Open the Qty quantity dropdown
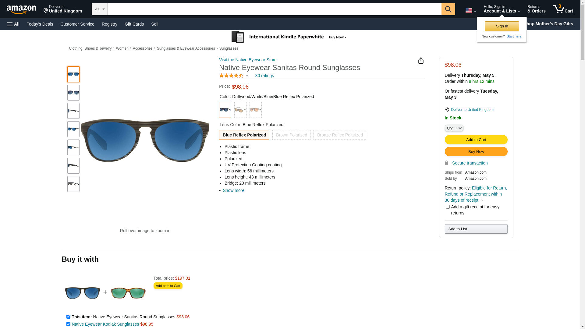585x329 pixels. 454,128
